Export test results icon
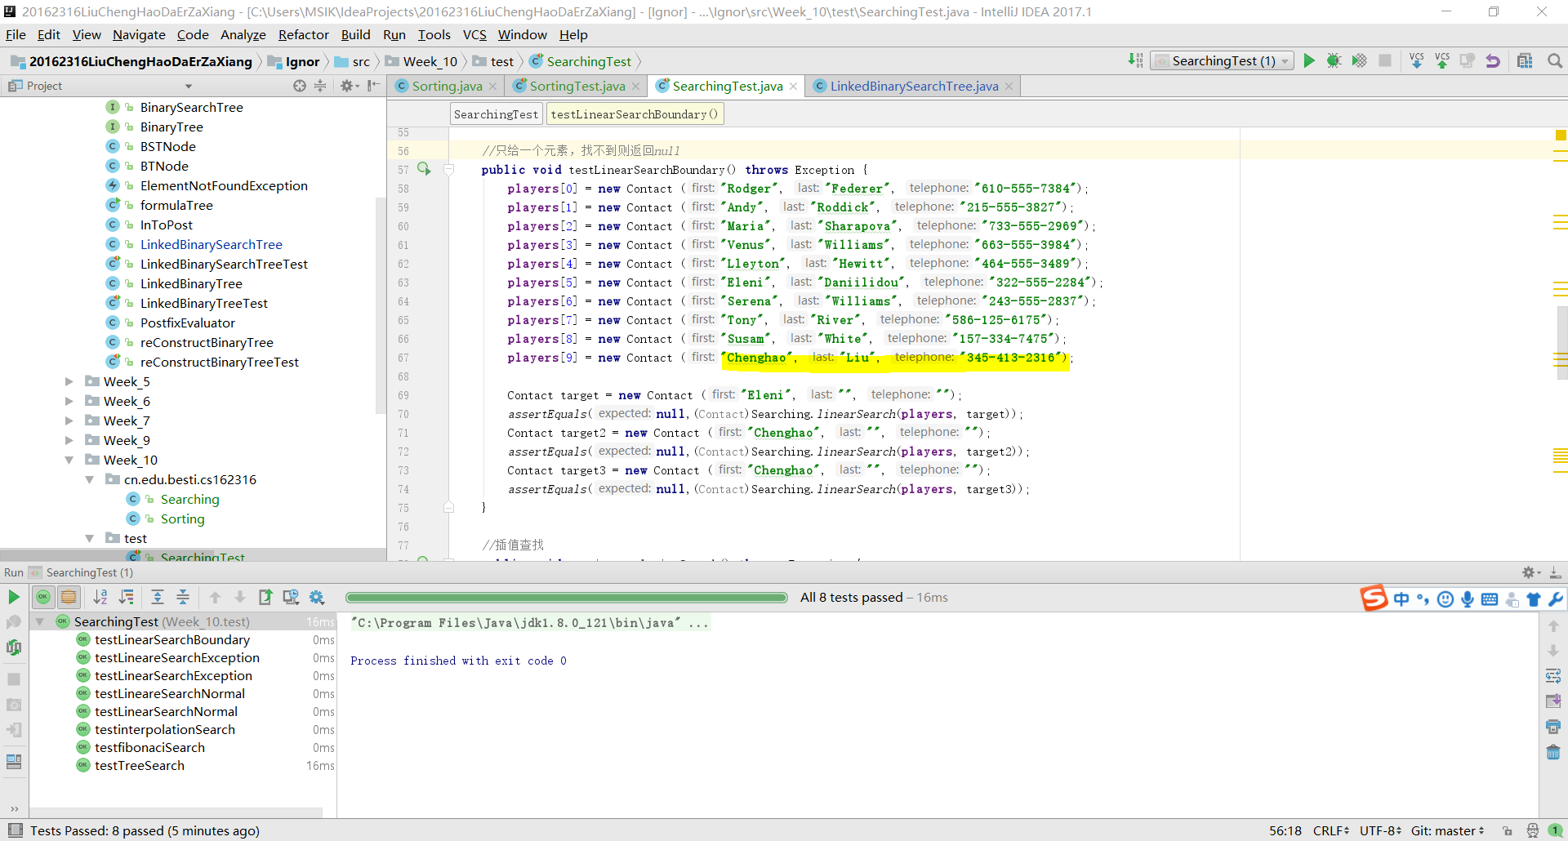Screen dimensions: 1568x841 tap(265, 597)
